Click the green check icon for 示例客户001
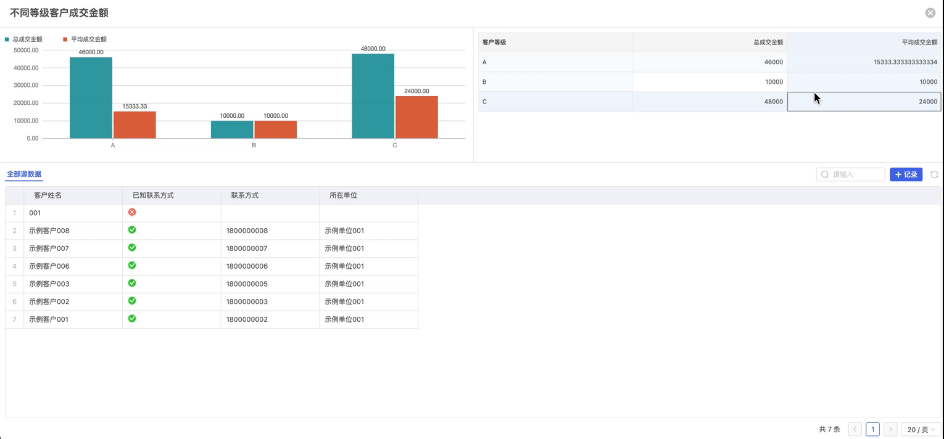 (132, 319)
